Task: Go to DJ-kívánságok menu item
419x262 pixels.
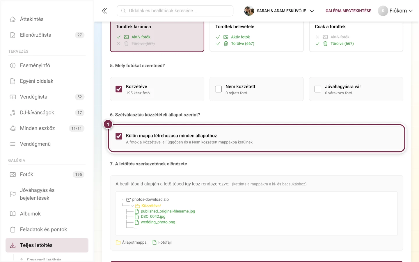Action: 47,113
